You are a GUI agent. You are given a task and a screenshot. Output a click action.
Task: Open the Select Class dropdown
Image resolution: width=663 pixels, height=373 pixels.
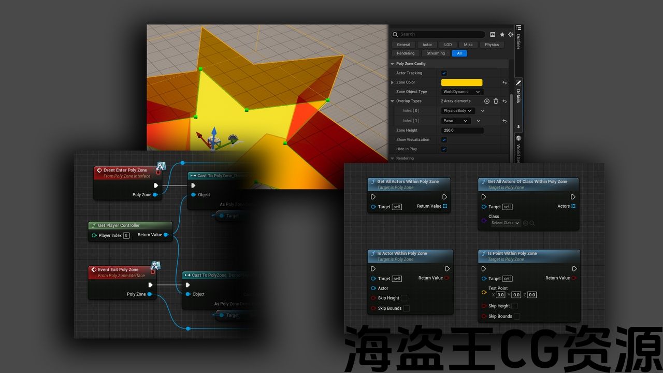click(505, 223)
